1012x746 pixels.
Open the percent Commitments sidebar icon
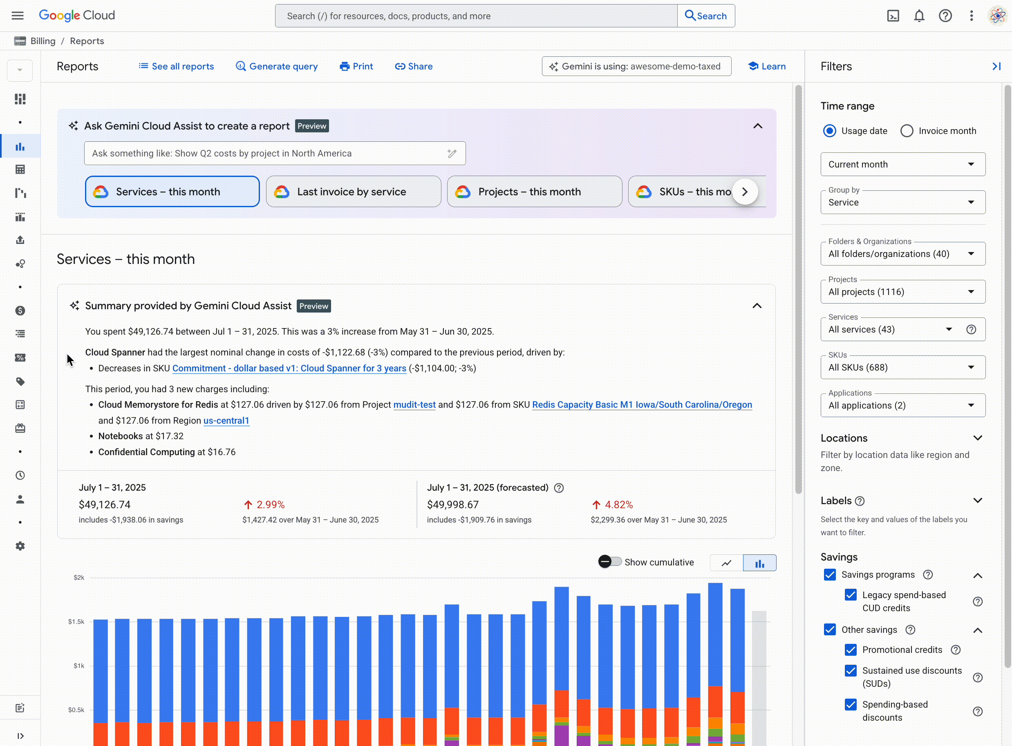click(x=20, y=357)
